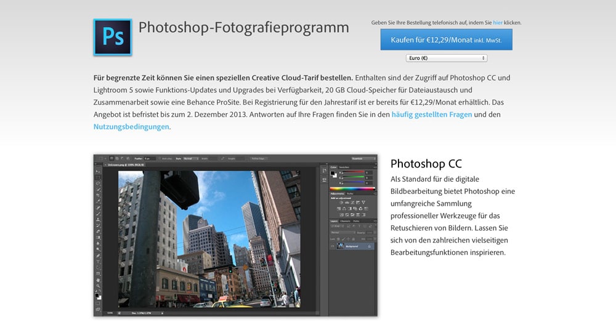
Task: Switch to the Styles tab
Action: coord(350,194)
